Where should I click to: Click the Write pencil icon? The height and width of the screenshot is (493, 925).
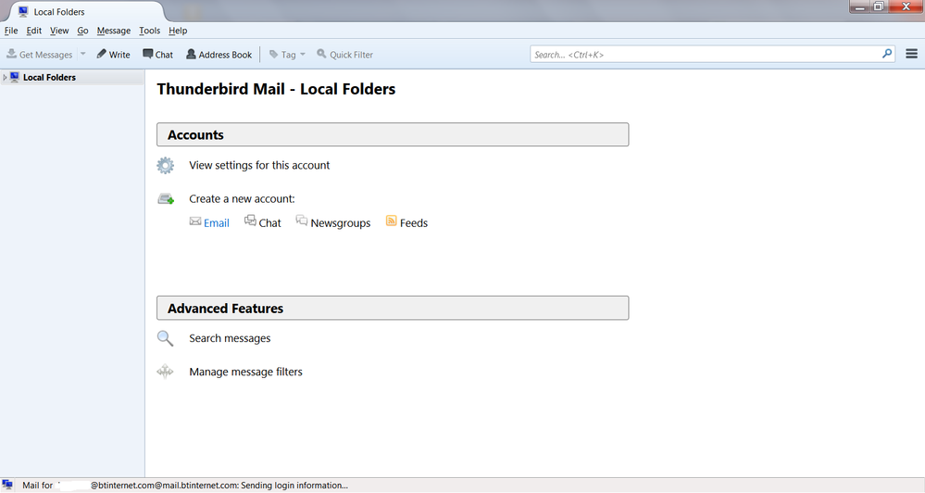tap(102, 54)
